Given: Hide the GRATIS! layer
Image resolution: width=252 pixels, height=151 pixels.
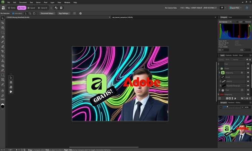Looking at the screenshot, I should [x=248, y=81].
